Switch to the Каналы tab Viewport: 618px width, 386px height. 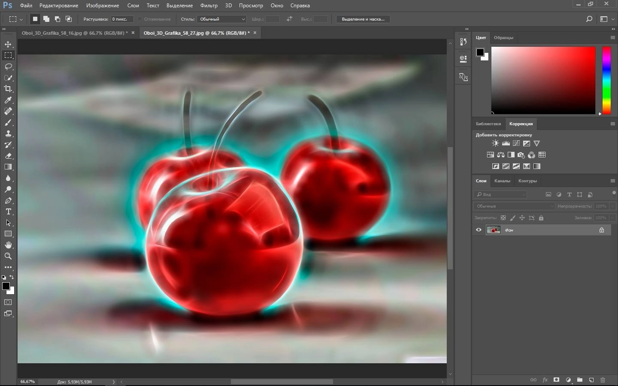click(x=502, y=181)
